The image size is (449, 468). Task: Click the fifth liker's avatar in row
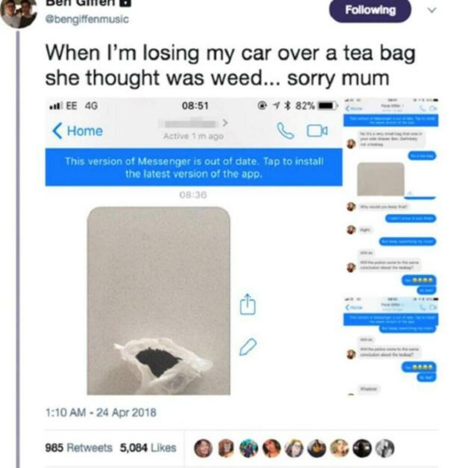294,448
